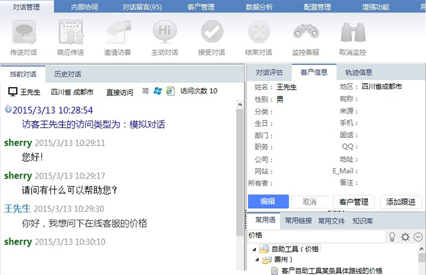Image resolution: width=426 pixels, height=275 pixels.
Task: Click the lightbulb icon beside search box
Action: tap(391, 236)
